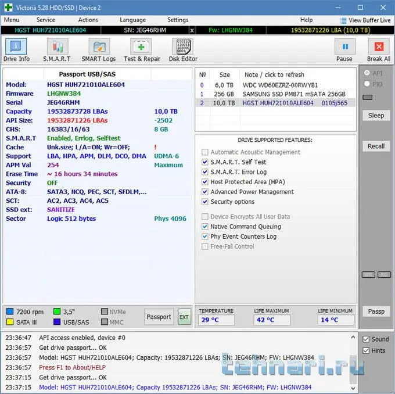This screenshot has width=395, height=394.
Task: Toggle S.M.A.R.T. Self Test checkbox
Action: tap(204, 162)
